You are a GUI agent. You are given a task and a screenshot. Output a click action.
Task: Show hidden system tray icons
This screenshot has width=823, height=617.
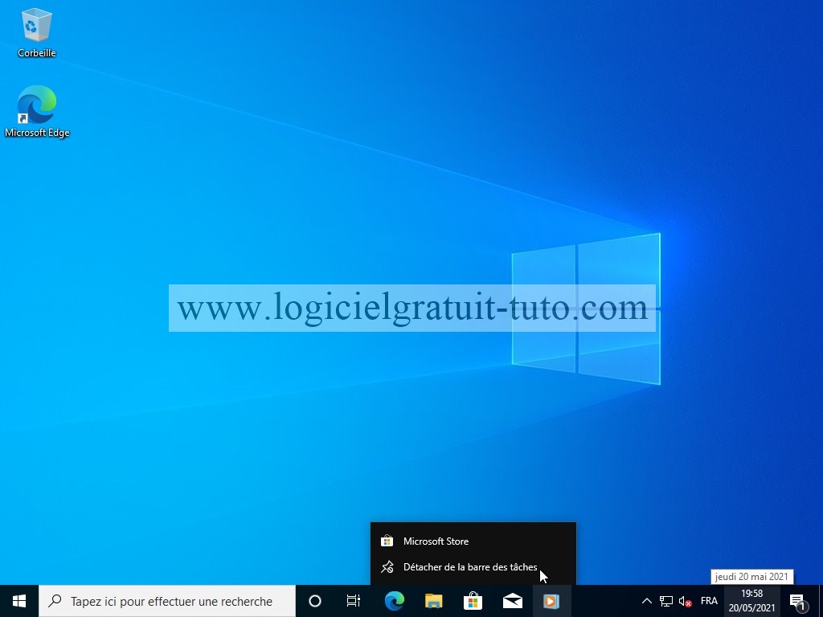[x=647, y=601]
